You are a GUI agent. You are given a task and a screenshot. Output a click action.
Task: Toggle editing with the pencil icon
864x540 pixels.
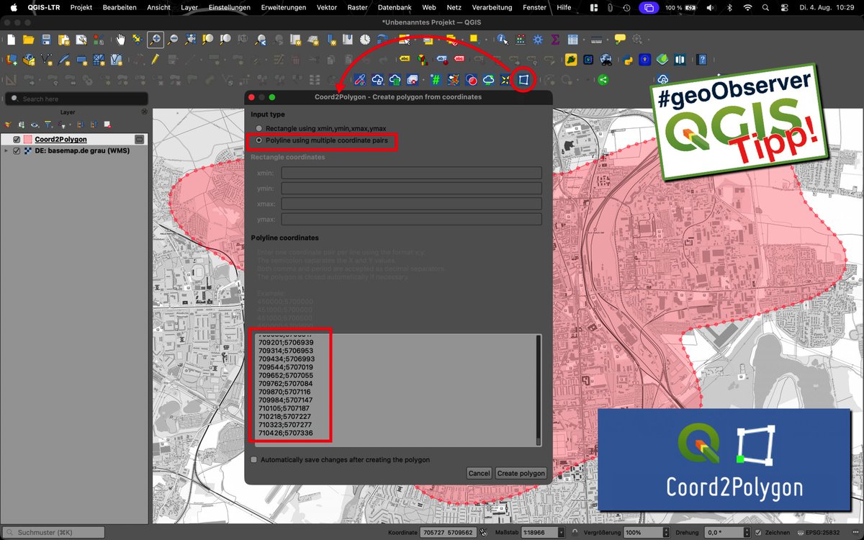[155, 60]
